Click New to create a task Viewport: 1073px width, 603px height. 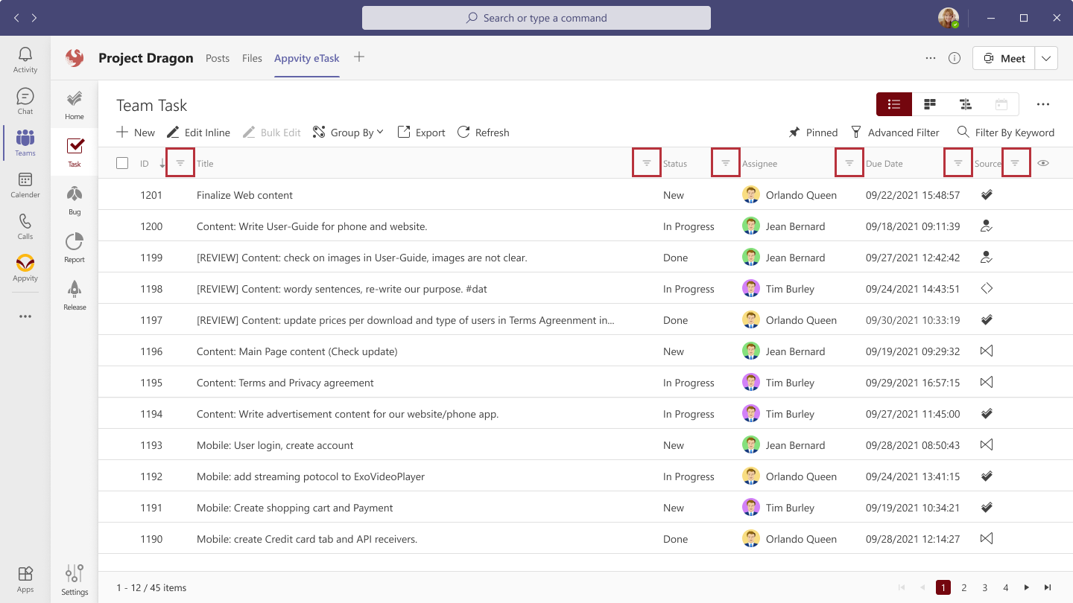(135, 132)
